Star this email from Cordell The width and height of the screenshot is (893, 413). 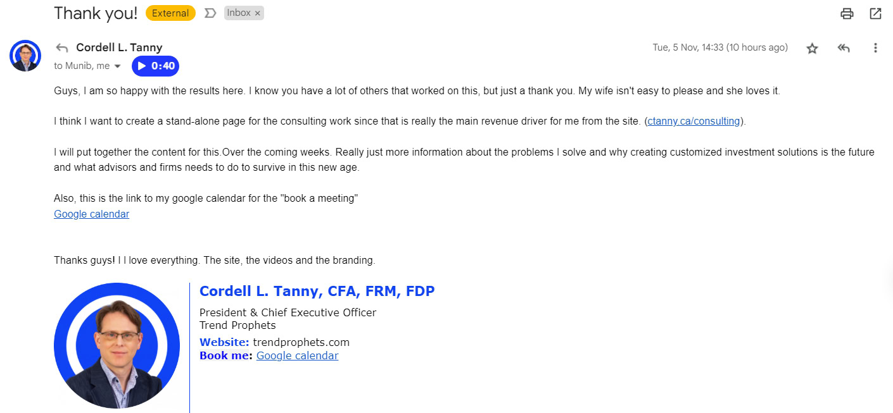click(812, 48)
